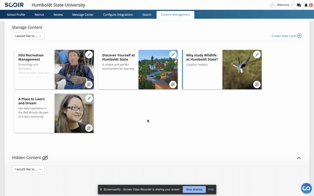Edit the Discover Yourself at Humboldt State card
314x196 pixels.
coord(173,54)
